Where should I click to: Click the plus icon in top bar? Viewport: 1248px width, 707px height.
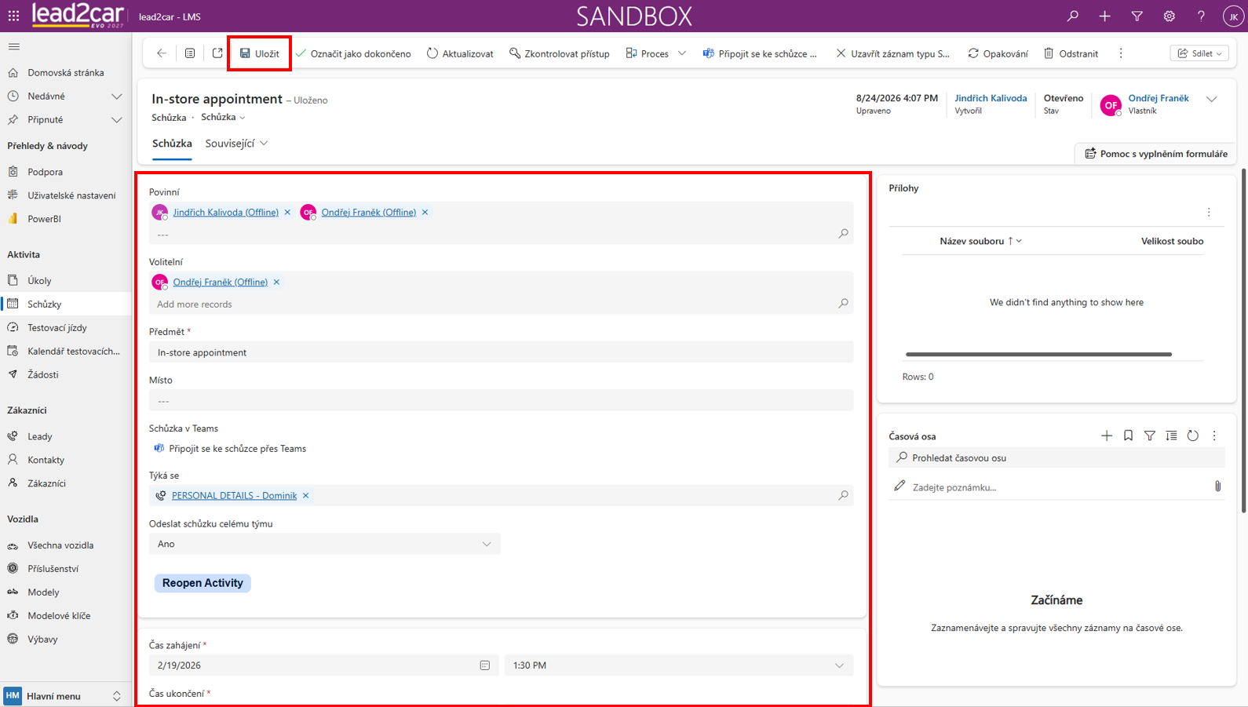click(1104, 16)
